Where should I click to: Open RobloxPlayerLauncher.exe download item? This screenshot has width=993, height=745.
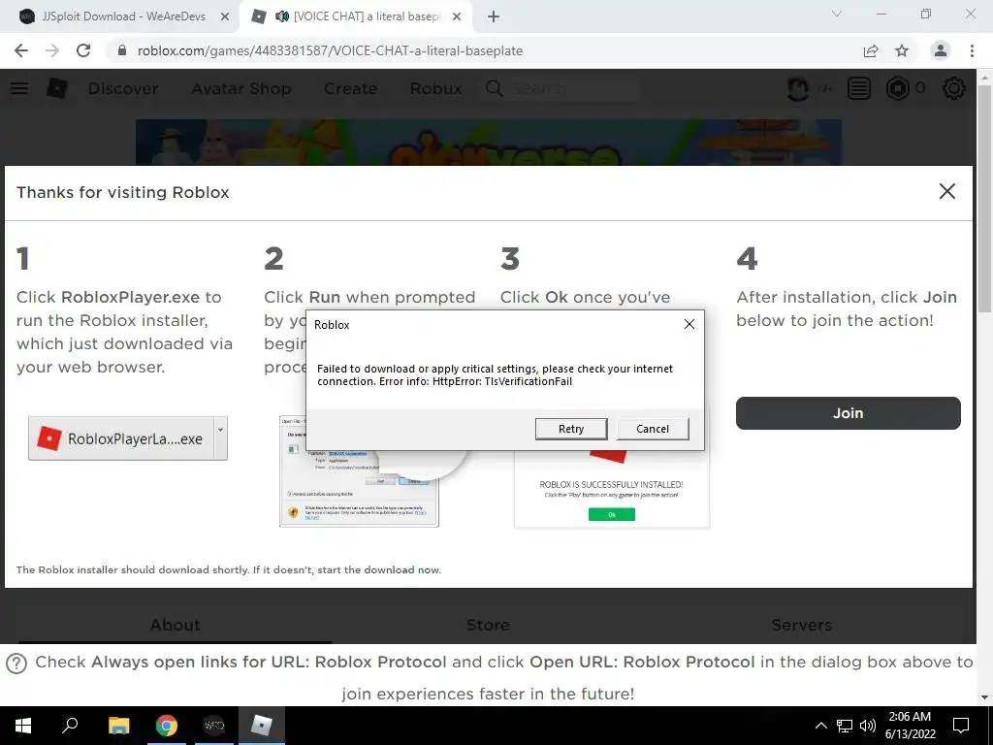pyautogui.click(x=120, y=438)
